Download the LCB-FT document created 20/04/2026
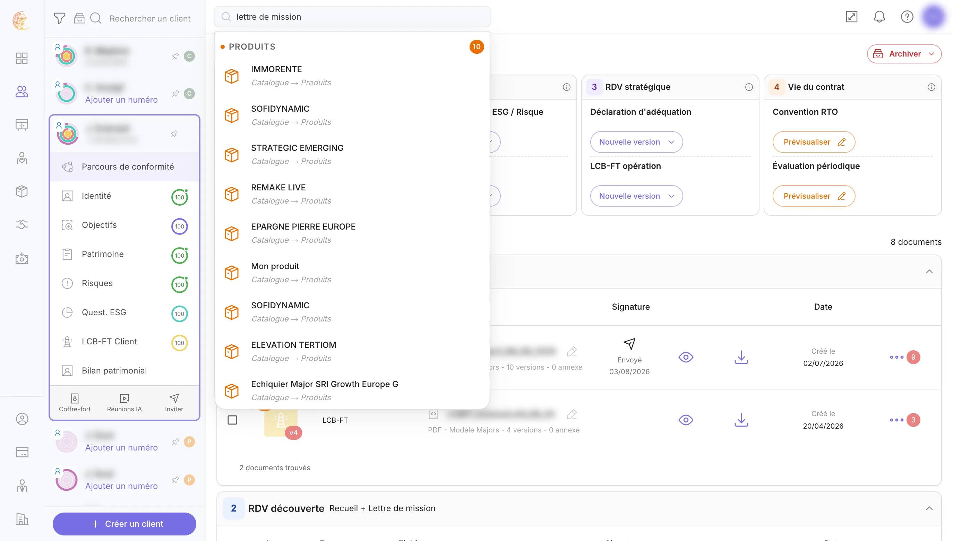The width and height of the screenshot is (953, 541). (741, 420)
